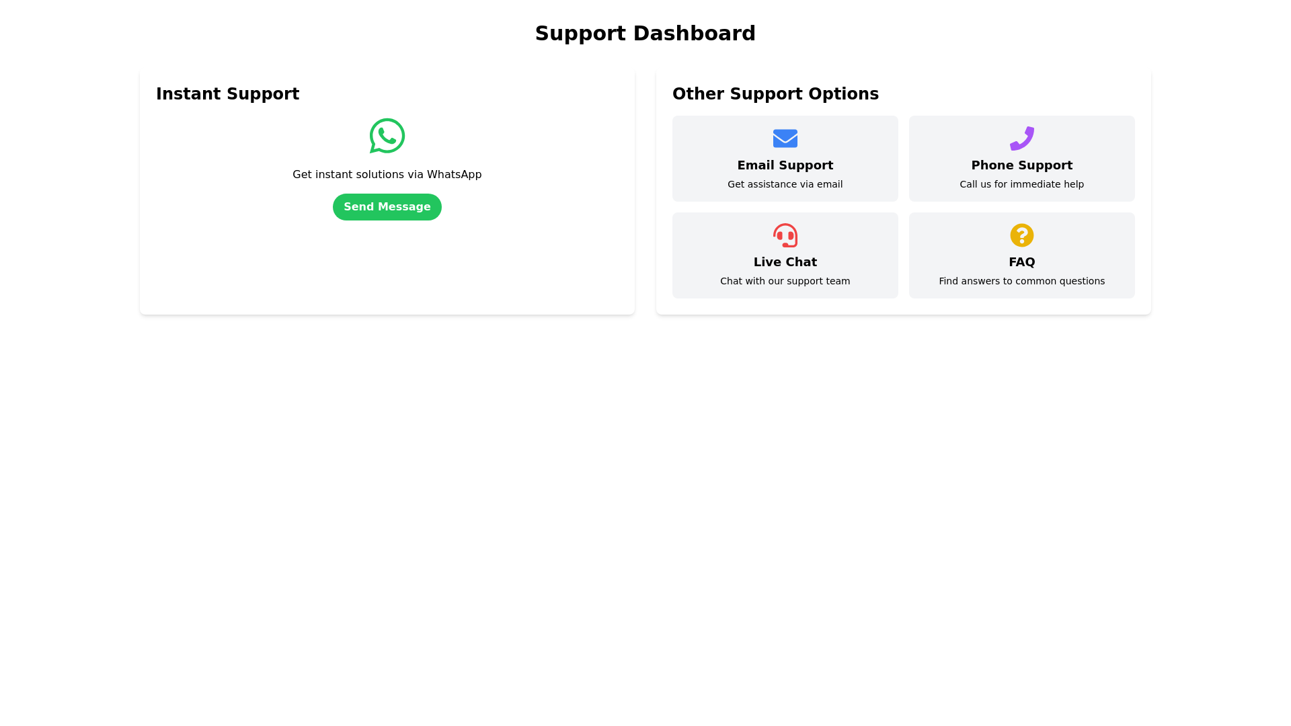
Task: Open the Email Support title link
Action: pos(785,165)
